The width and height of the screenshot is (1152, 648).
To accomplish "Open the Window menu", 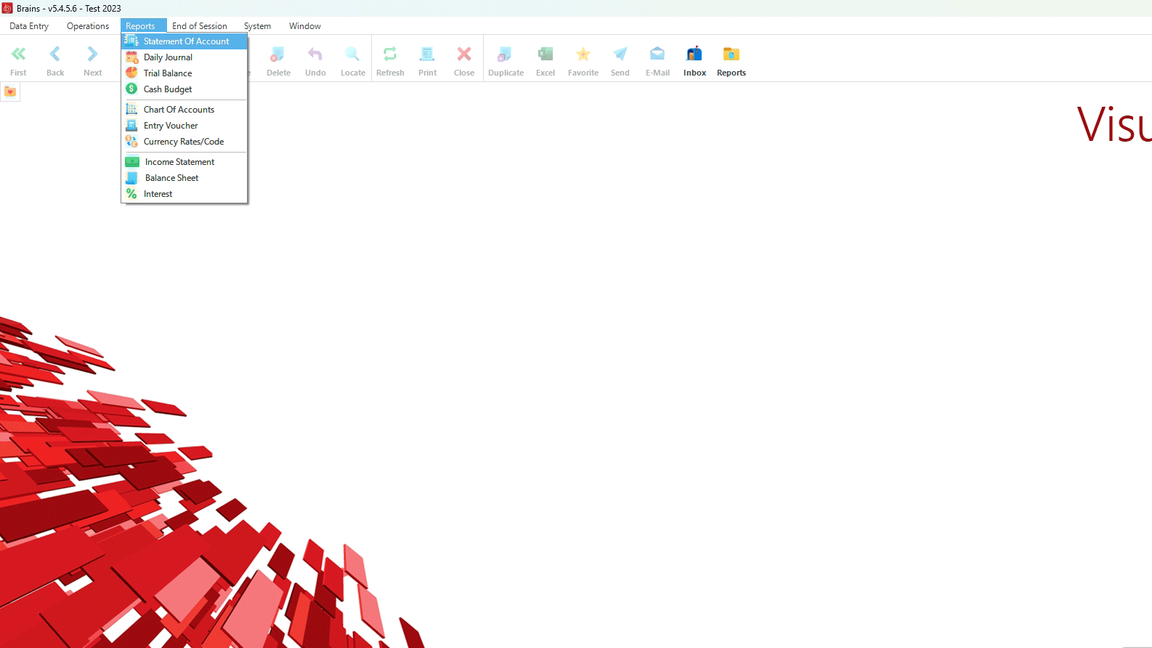I will 305,26.
